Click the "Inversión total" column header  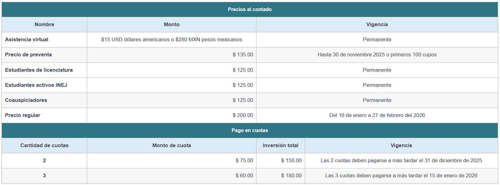coord(280,146)
